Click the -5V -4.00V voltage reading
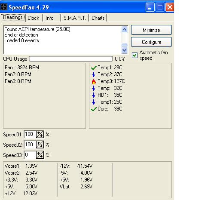 [x=76, y=173]
